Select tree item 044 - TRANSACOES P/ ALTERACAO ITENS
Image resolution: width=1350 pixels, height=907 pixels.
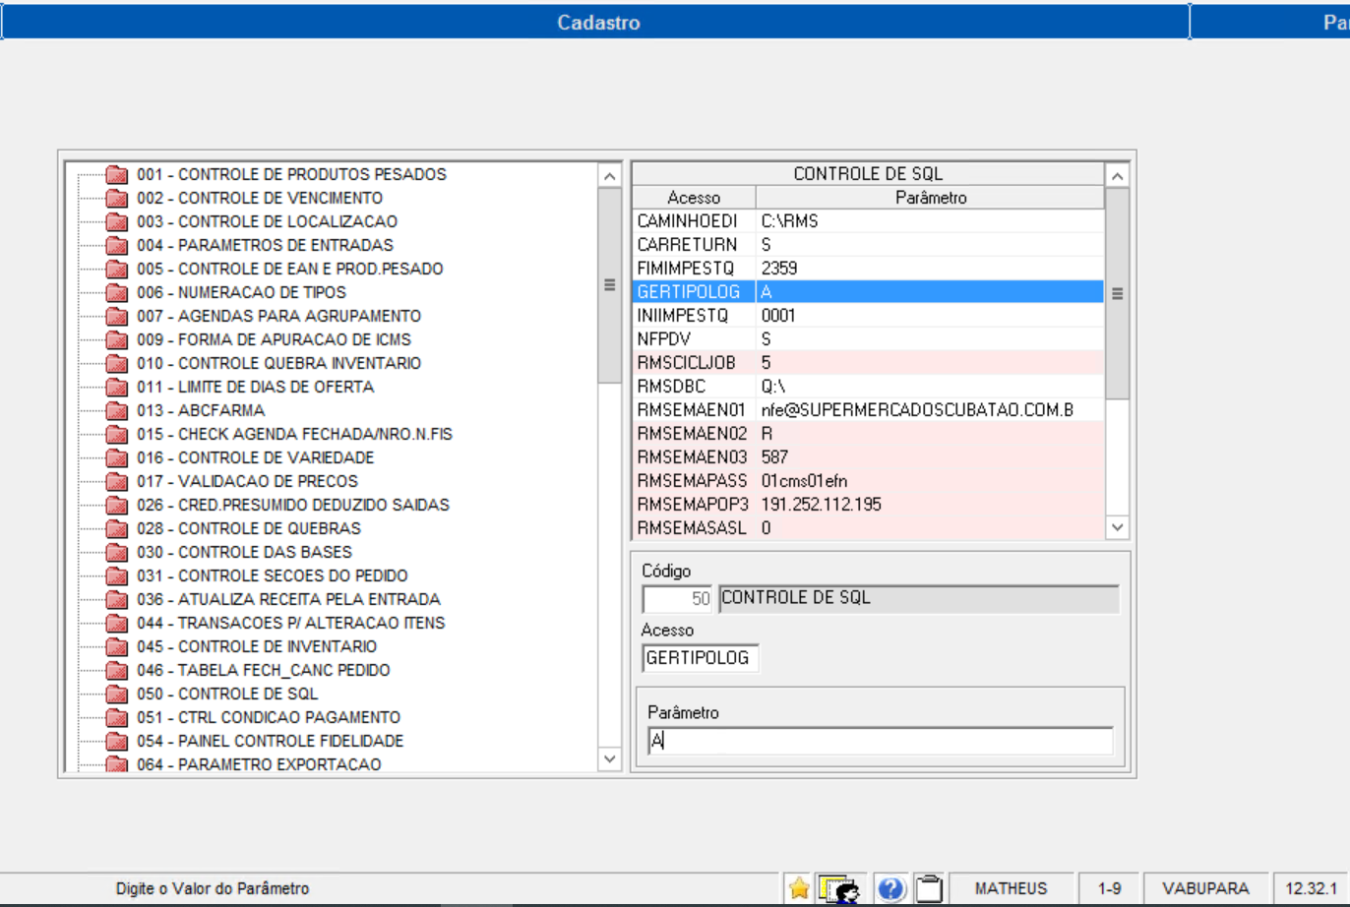[291, 623]
